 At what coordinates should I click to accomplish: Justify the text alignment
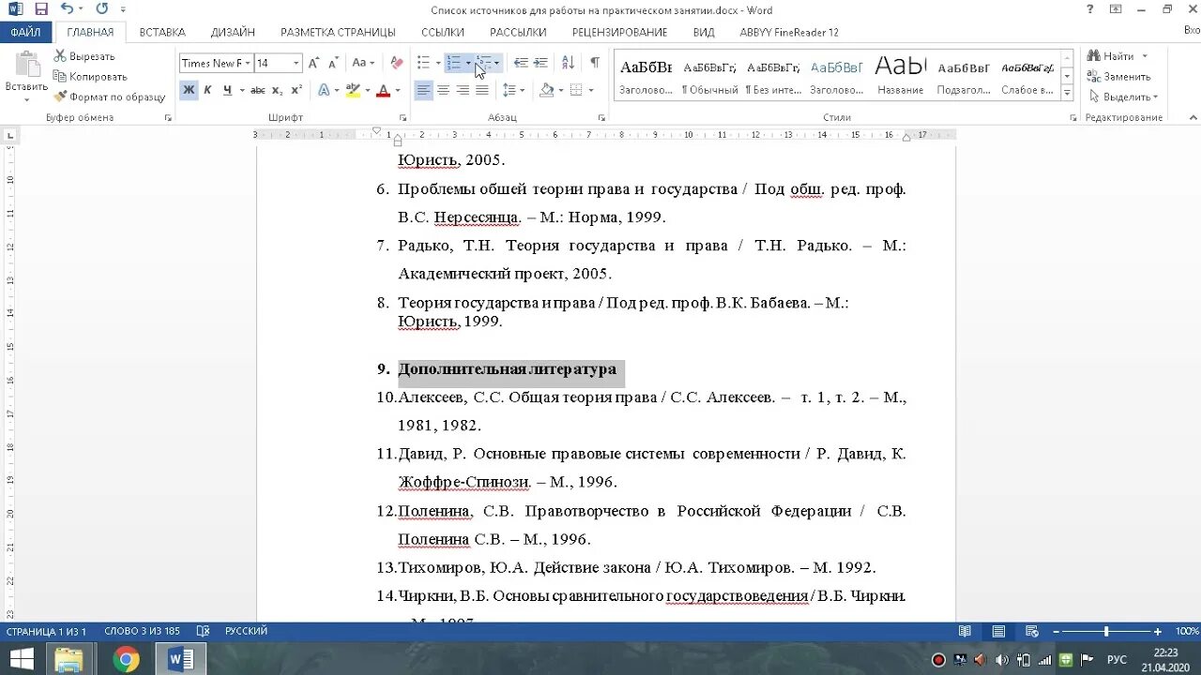pyautogui.click(x=482, y=90)
